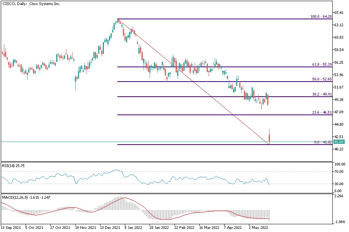Pick the 38.2 - 49.91 Fibonacci label
This screenshot has height=232, width=349.
coord(322,94)
